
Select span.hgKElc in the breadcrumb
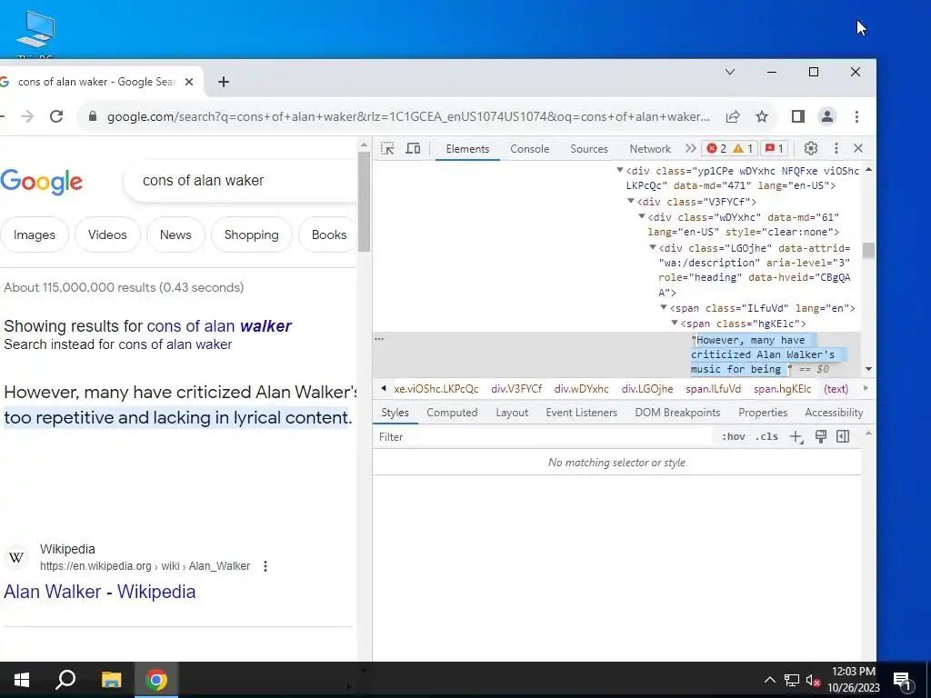pyautogui.click(x=782, y=389)
